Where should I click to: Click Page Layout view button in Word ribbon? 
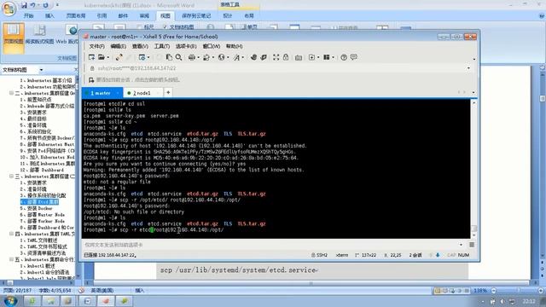point(14,38)
